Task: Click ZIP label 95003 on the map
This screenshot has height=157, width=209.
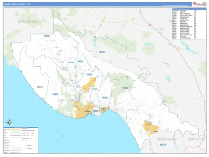Action: click(125, 88)
